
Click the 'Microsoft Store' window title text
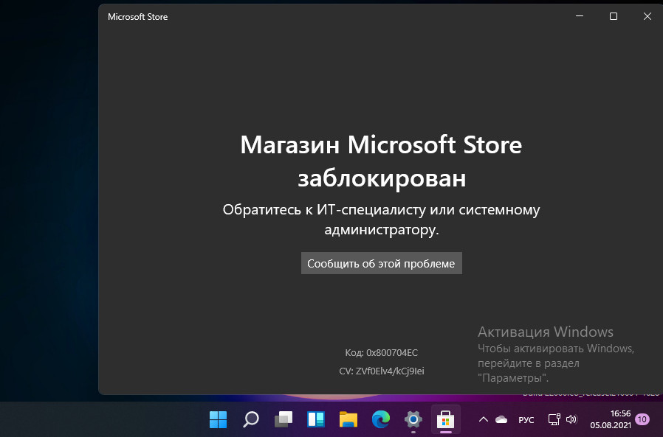[138, 17]
